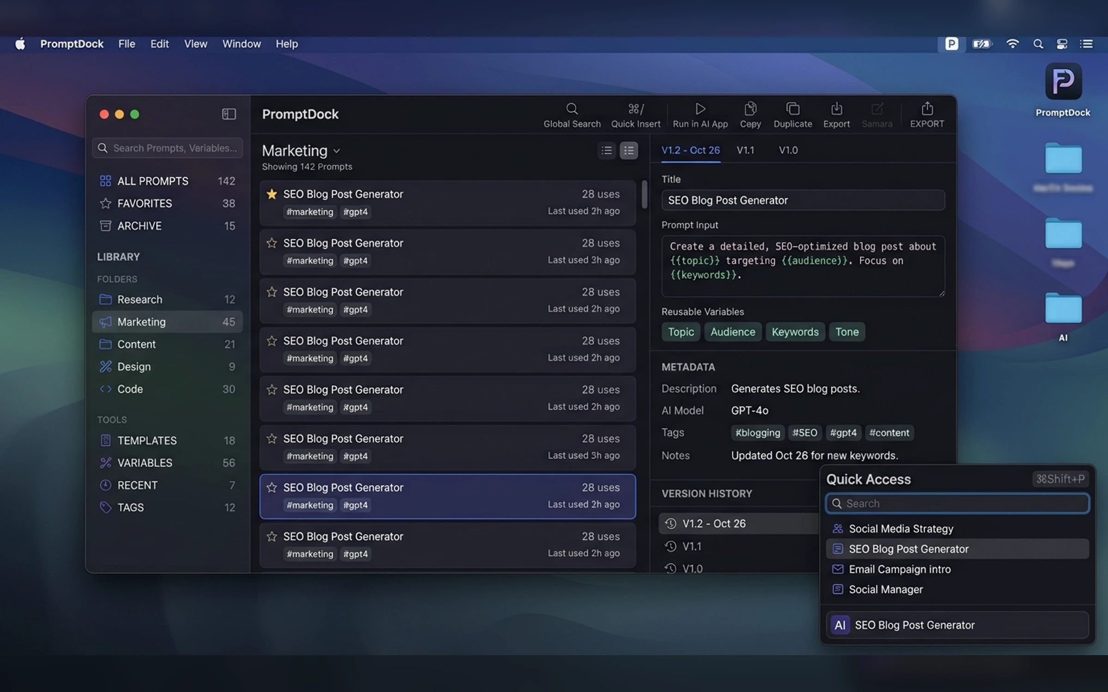
Task: Switch to detailed list view icon
Action: coord(629,150)
